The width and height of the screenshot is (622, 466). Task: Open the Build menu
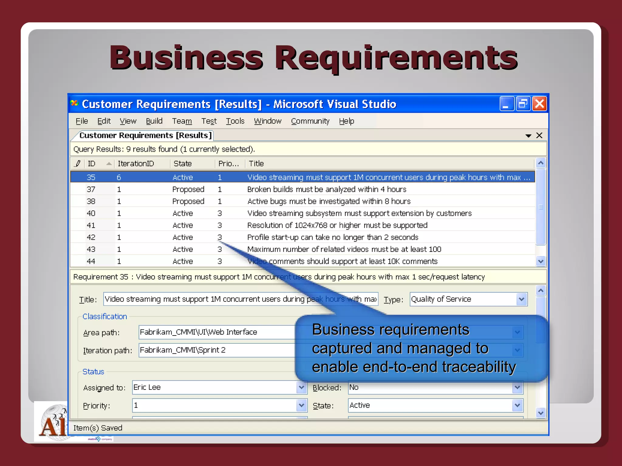[154, 121]
